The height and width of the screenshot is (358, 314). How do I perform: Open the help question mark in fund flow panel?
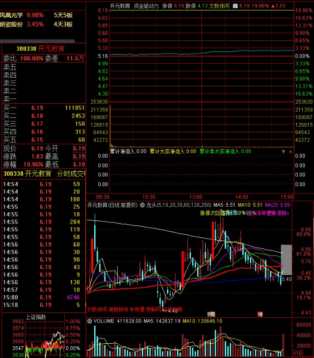point(283,152)
